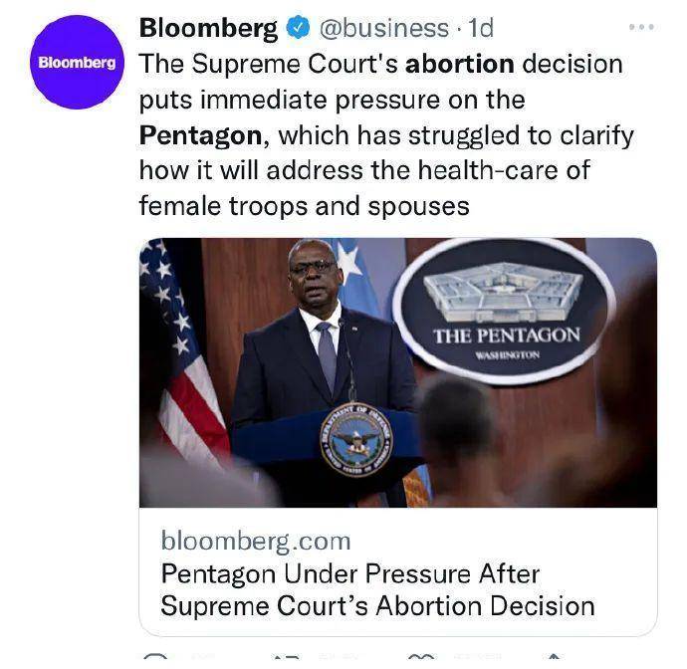Click The Pentagon Washington sign in photo

point(505,311)
